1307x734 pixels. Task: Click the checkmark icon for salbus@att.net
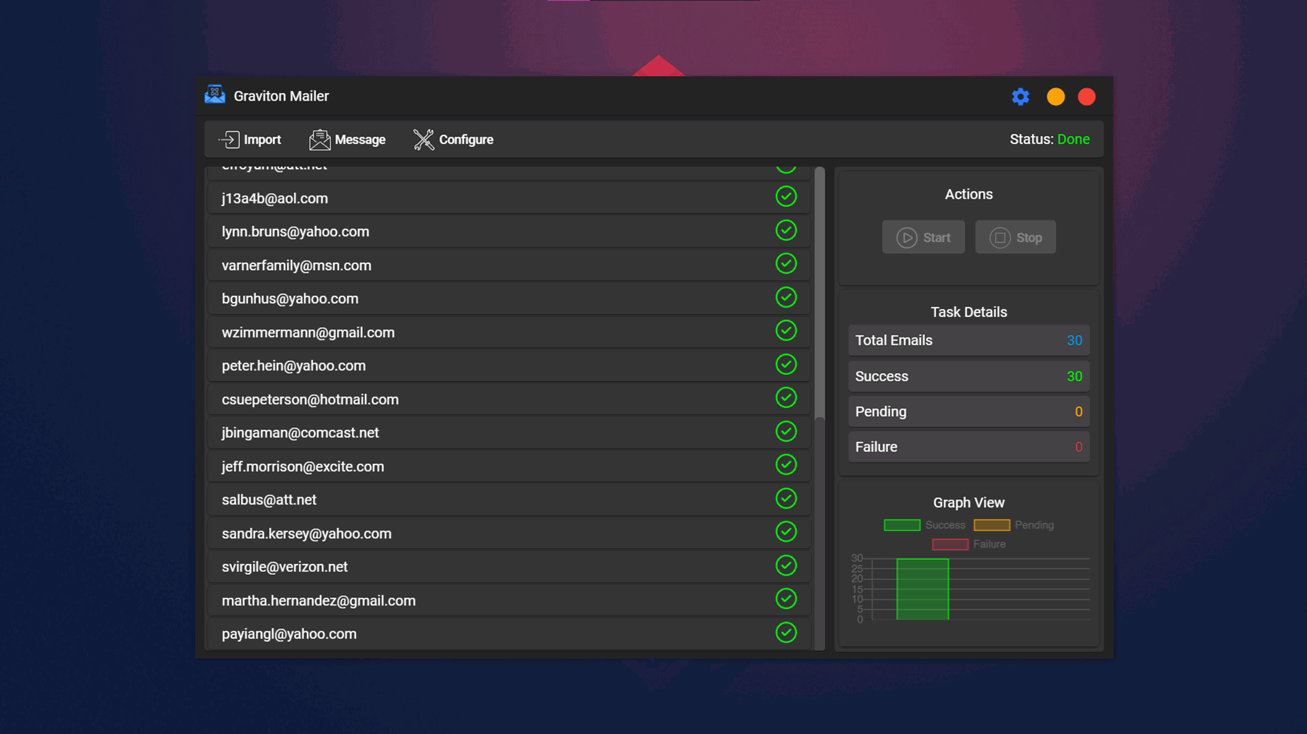pyautogui.click(x=786, y=498)
